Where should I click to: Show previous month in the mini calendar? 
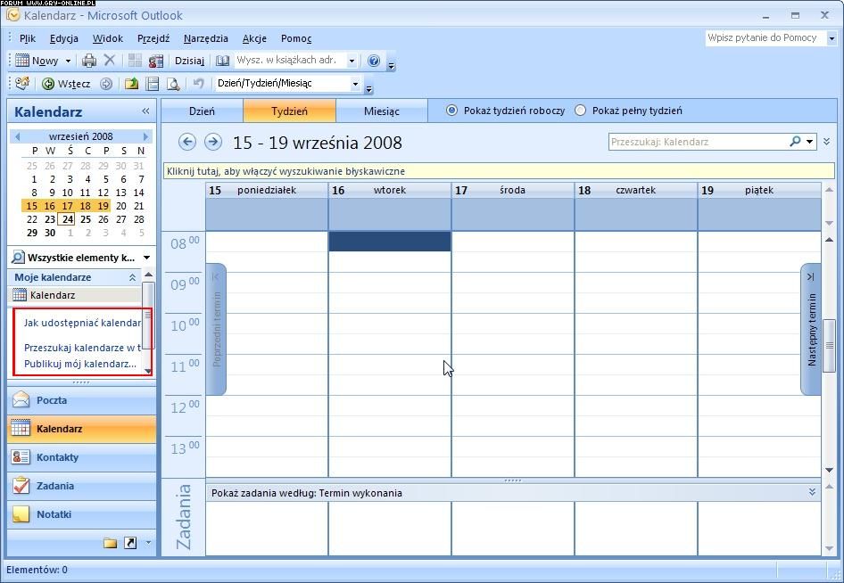[17, 136]
